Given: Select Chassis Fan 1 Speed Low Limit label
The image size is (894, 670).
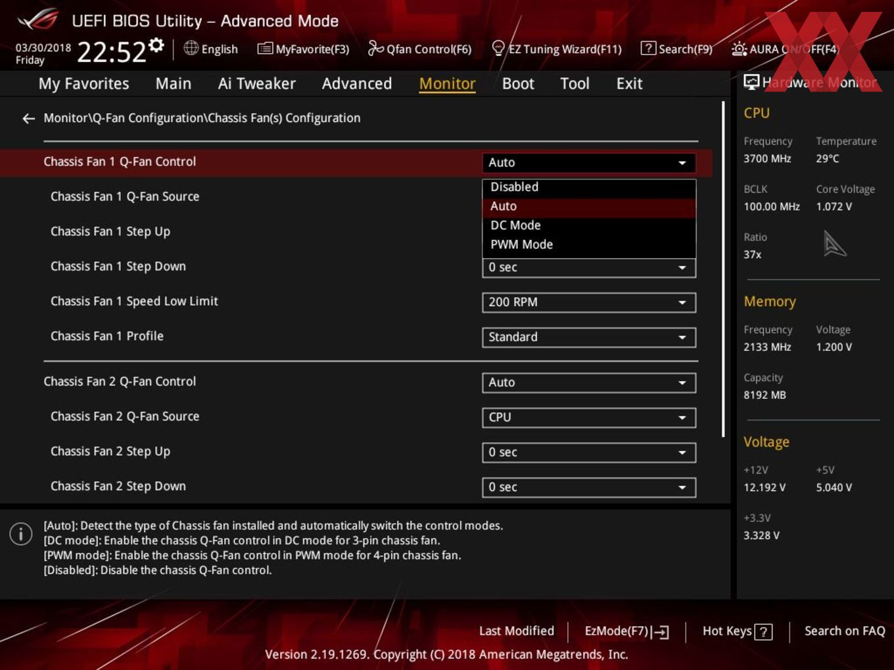Looking at the screenshot, I should tap(134, 301).
